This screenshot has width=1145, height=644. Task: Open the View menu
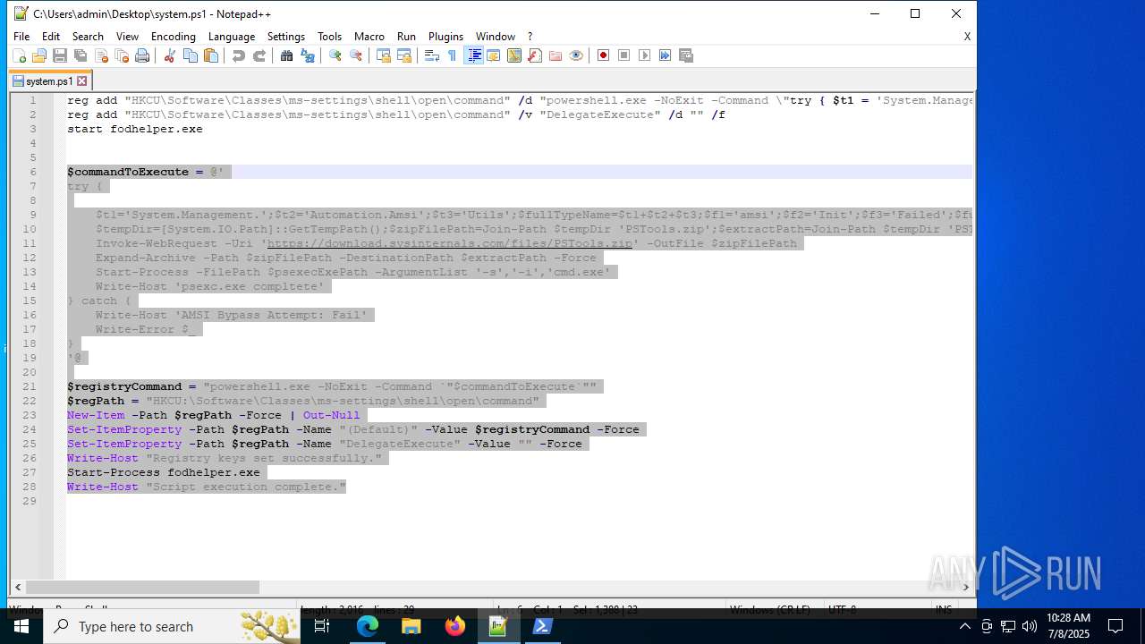tap(128, 37)
